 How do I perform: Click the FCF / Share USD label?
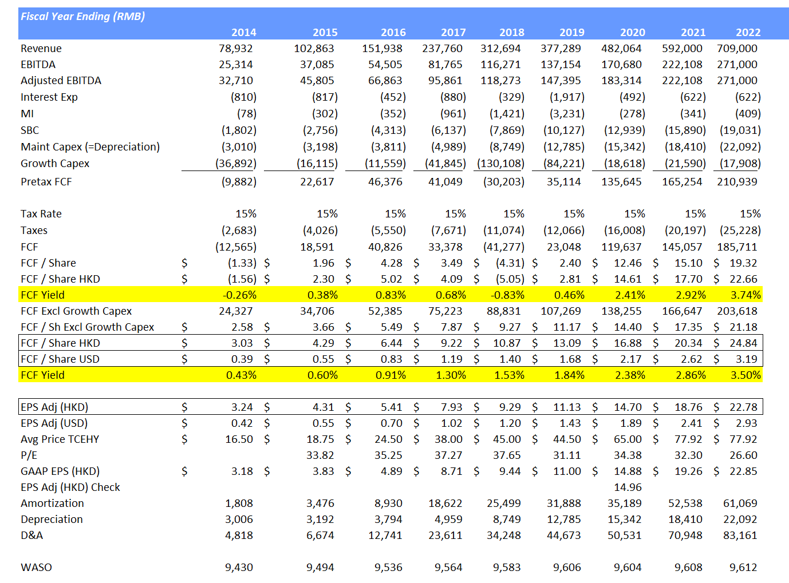60,359
